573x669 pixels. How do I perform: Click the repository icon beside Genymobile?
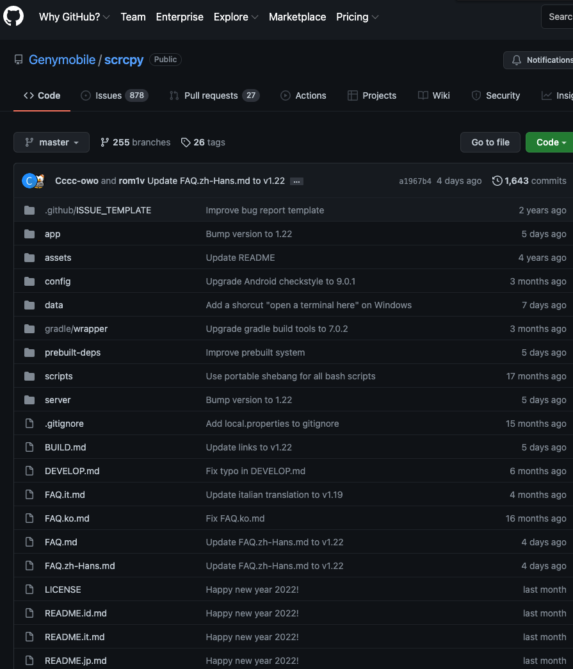tap(19, 60)
